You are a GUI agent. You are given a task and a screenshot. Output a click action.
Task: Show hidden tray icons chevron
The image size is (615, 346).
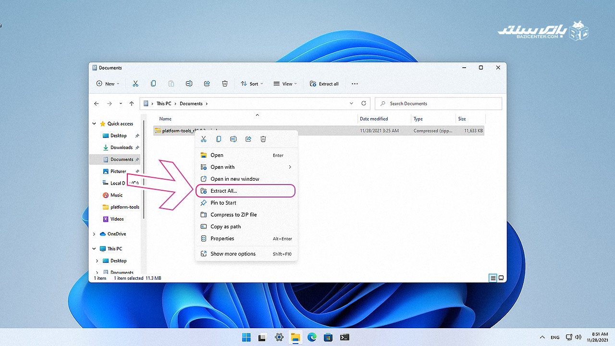[x=542, y=337]
